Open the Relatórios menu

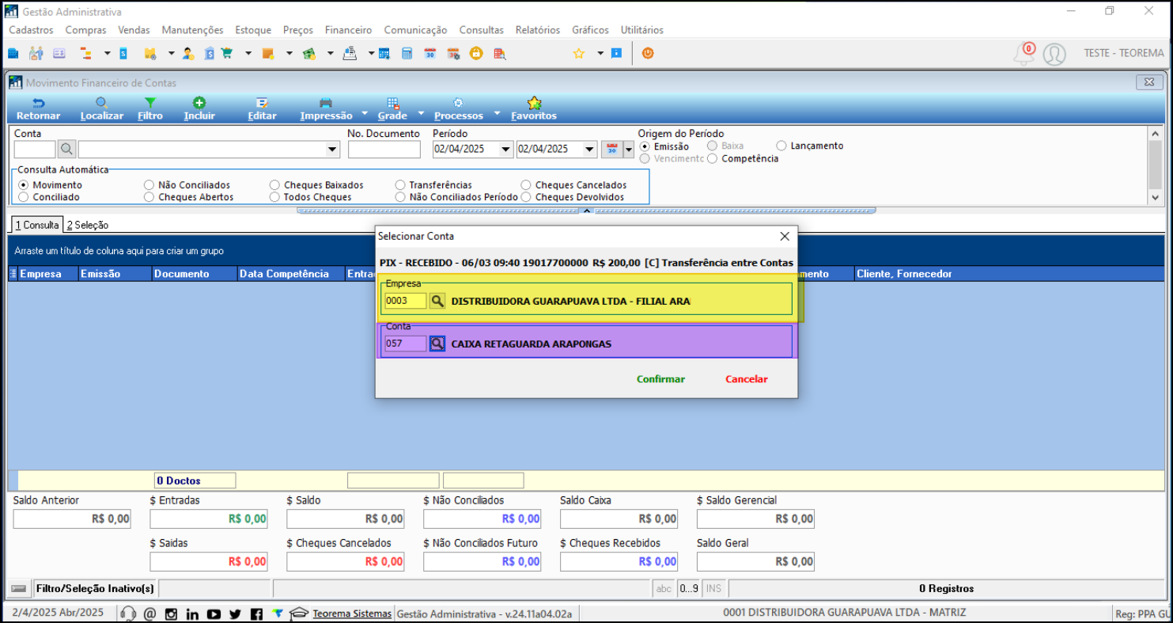pyautogui.click(x=538, y=30)
